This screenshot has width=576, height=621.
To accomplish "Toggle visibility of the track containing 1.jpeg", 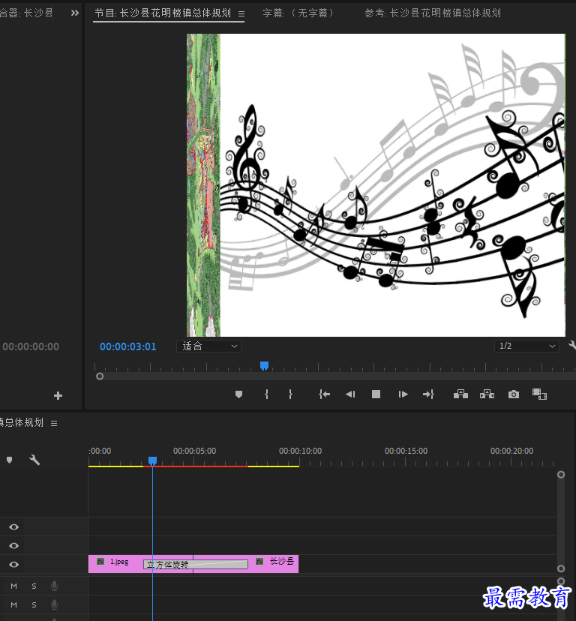I will [x=13, y=564].
